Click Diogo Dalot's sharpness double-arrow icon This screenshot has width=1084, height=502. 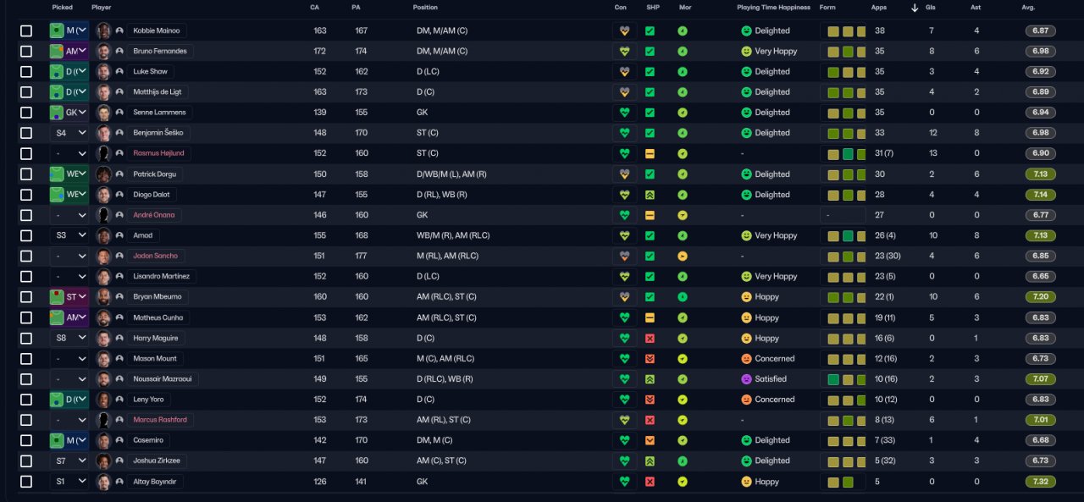(x=650, y=195)
